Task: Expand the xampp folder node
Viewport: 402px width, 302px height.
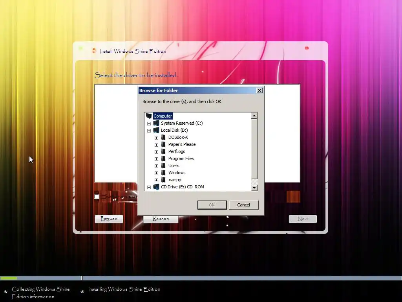Action: pos(156,180)
